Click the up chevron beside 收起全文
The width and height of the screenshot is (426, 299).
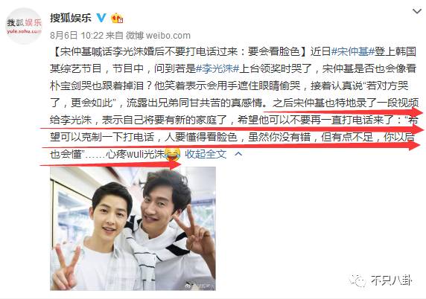[238, 154]
